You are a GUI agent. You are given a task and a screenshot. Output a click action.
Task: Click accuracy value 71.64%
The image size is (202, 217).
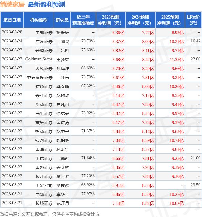click(88, 158)
